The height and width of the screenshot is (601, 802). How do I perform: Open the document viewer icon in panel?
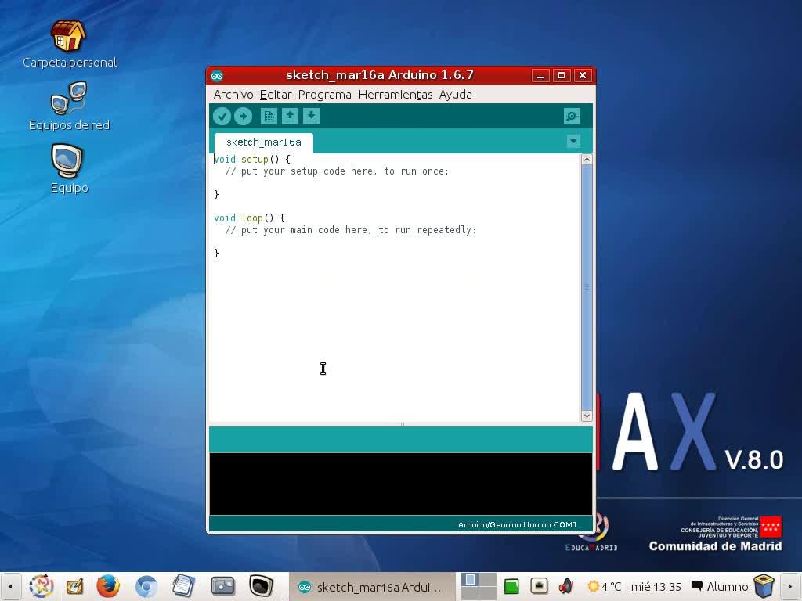point(183,586)
